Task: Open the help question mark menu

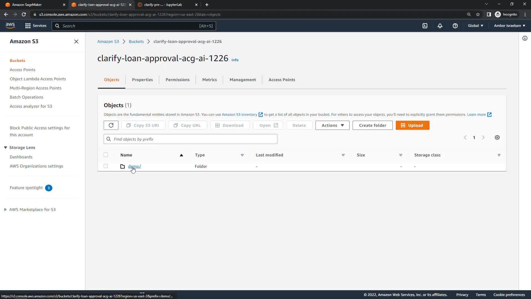Action: point(455,26)
